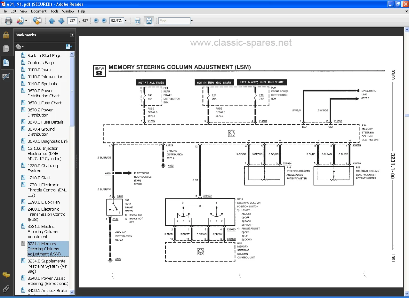
Task: Click the Print icon in toolbar
Action: pyautogui.click(x=8, y=21)
